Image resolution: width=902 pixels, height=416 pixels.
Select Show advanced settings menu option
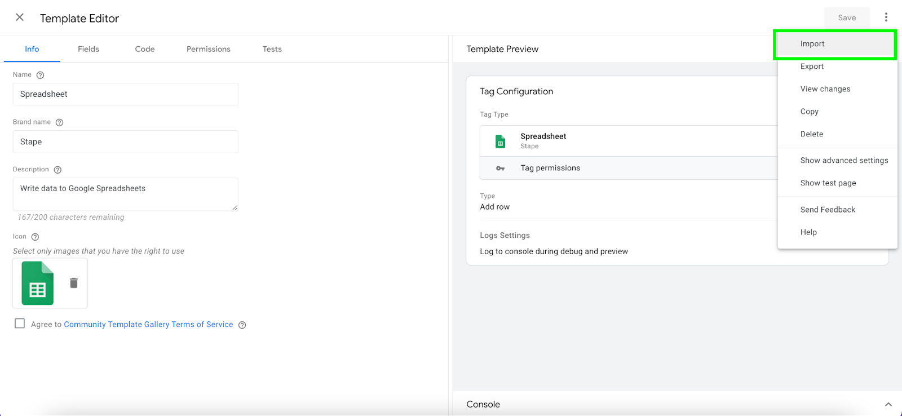coord(844,161)
